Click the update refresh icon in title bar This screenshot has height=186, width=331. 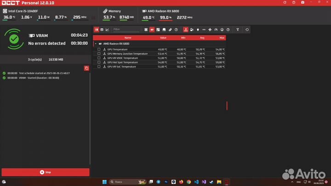(x=285, y=3)
